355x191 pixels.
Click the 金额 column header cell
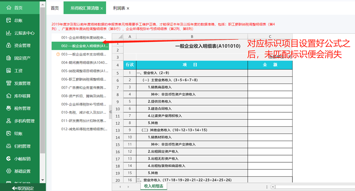coord(270,65)
